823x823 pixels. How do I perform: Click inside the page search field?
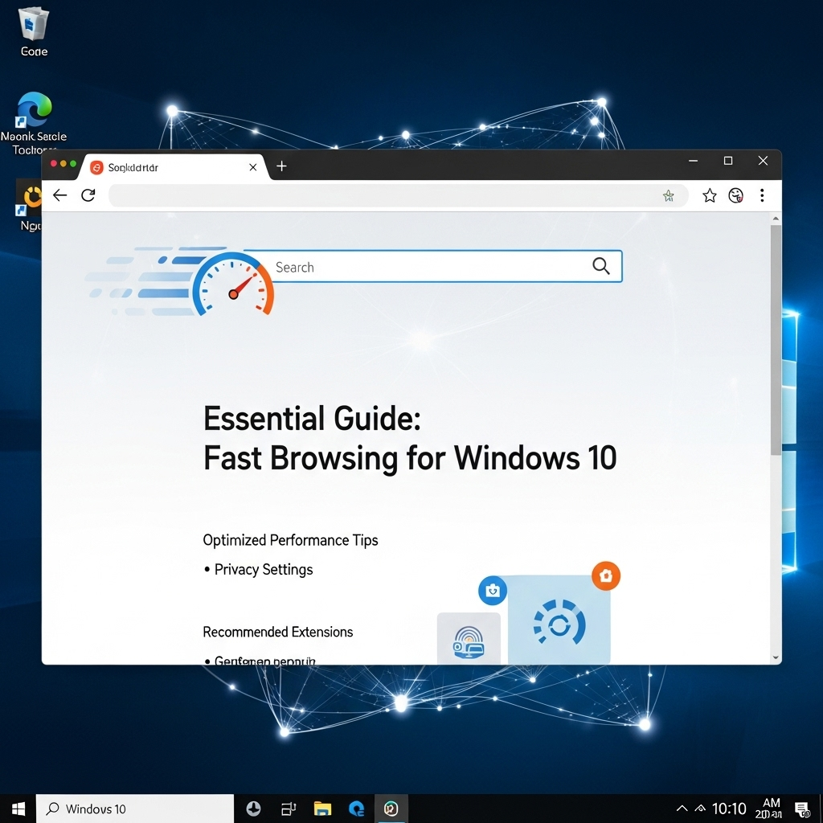click(418, 266)
